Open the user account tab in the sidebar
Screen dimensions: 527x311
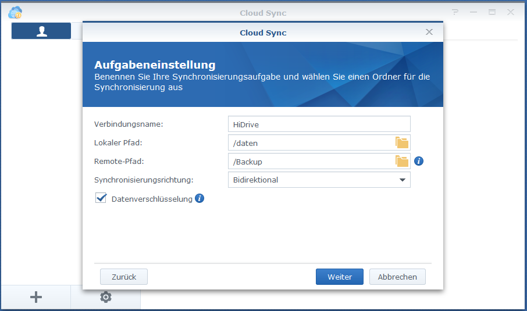(41, 31)
